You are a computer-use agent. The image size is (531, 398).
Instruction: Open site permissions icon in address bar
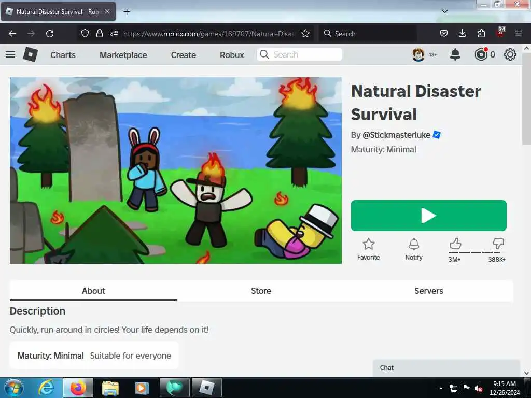tap(114, 33)
